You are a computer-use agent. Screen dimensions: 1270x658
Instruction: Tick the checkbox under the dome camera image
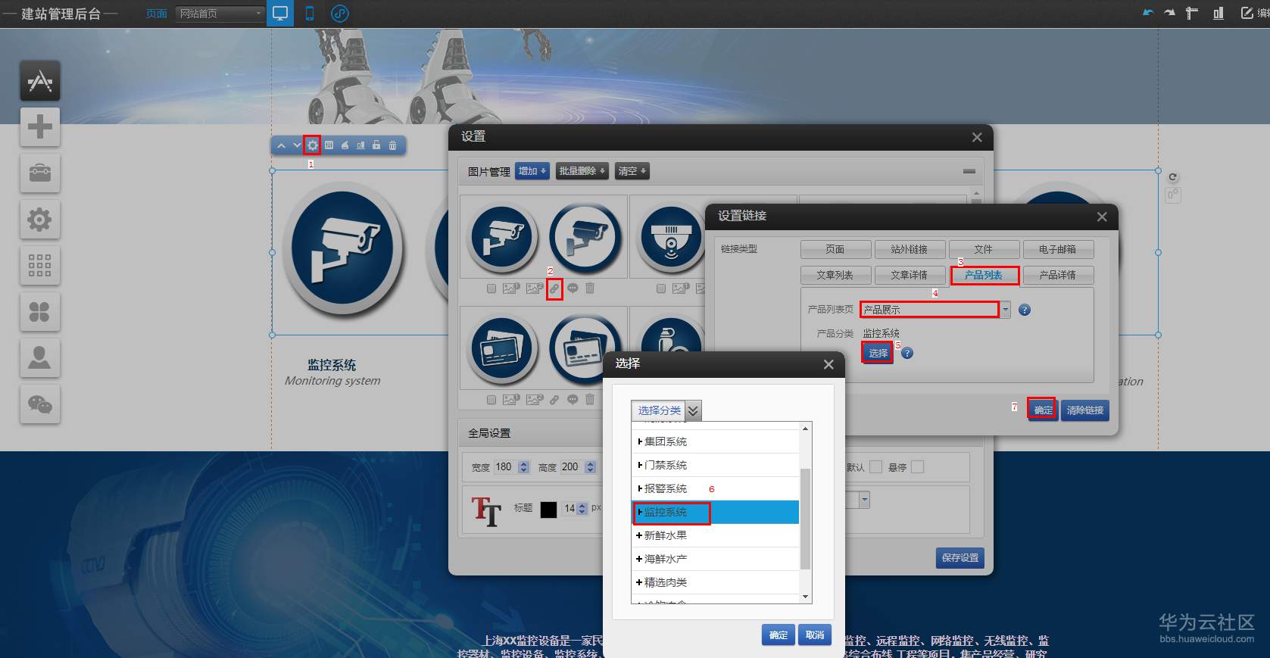coord(661,288)
